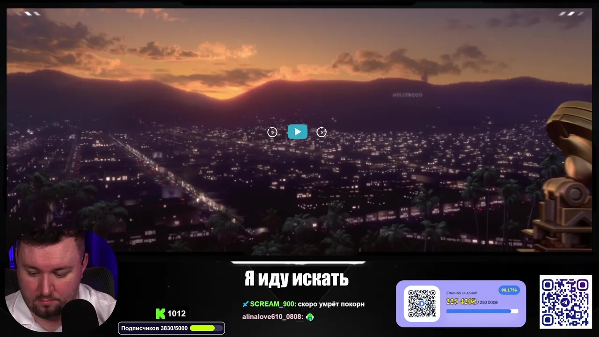The height and width of the screenshot is (337, 599).
Task: Skip the video forward 5 seconds
Action: tap(321, 132)
